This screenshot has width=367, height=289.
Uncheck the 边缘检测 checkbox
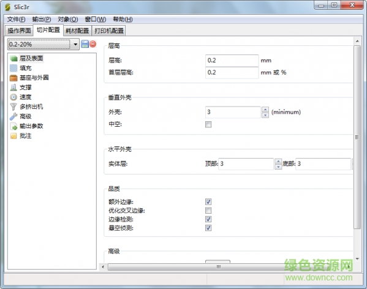tap(208, 219)
